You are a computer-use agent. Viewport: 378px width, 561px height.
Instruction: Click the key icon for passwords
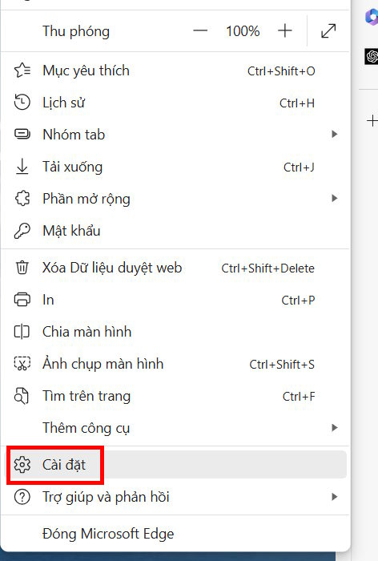pos(22,231)
